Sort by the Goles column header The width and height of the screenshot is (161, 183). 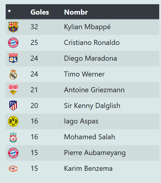point(40,12)
